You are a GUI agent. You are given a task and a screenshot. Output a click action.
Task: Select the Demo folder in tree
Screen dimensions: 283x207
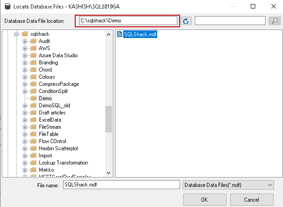pos(45,98)
